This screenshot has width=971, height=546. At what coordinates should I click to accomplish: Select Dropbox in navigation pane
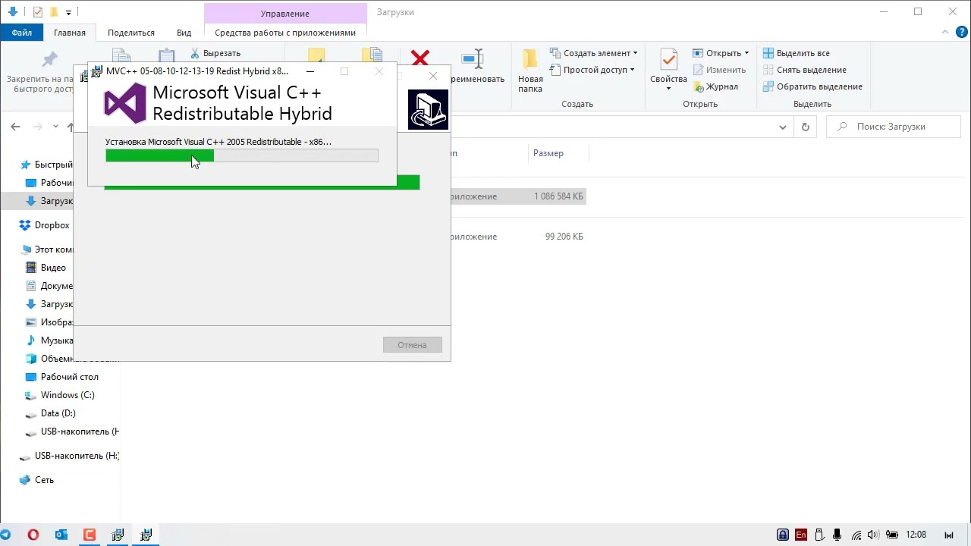click(x=52, y=225)
